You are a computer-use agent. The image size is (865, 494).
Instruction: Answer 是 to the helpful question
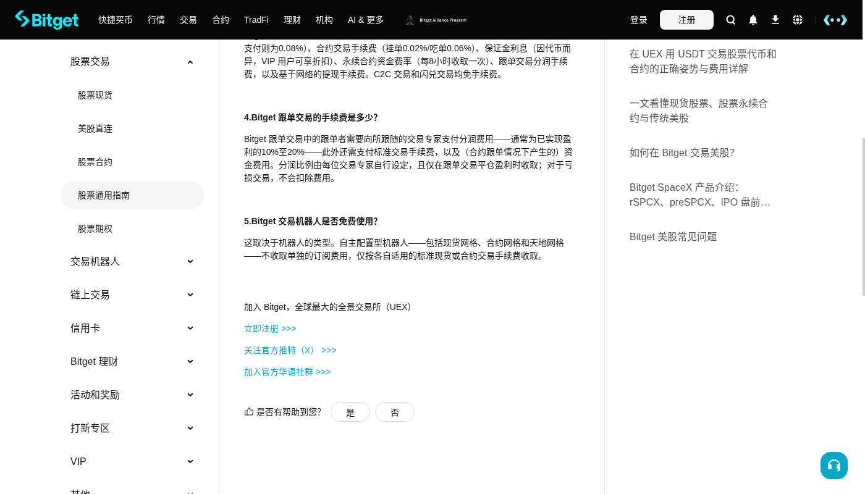(x=350, y=412)
